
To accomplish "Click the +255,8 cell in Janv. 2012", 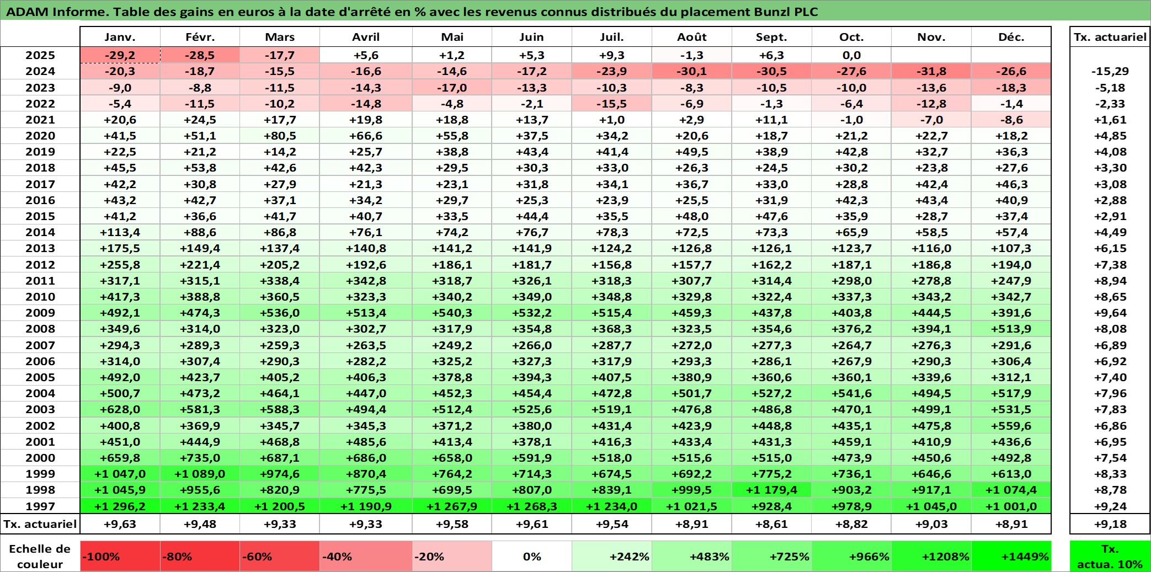I will [x=120, y=265].
